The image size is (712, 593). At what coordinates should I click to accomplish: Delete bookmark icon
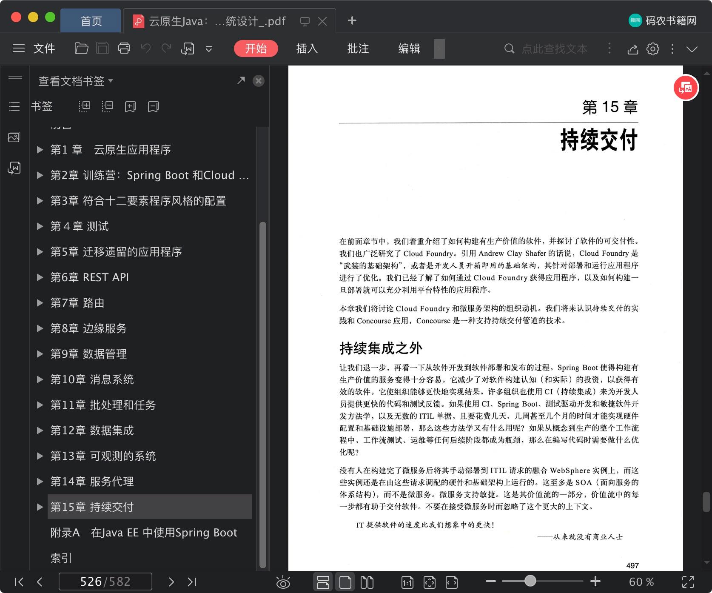tap(153, 106)
